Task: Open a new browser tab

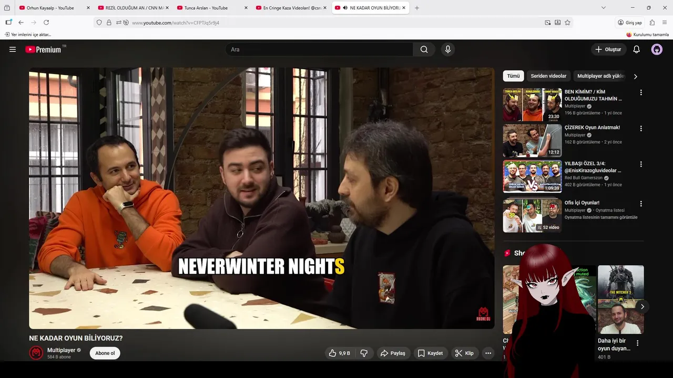Action: pos(417,8)
